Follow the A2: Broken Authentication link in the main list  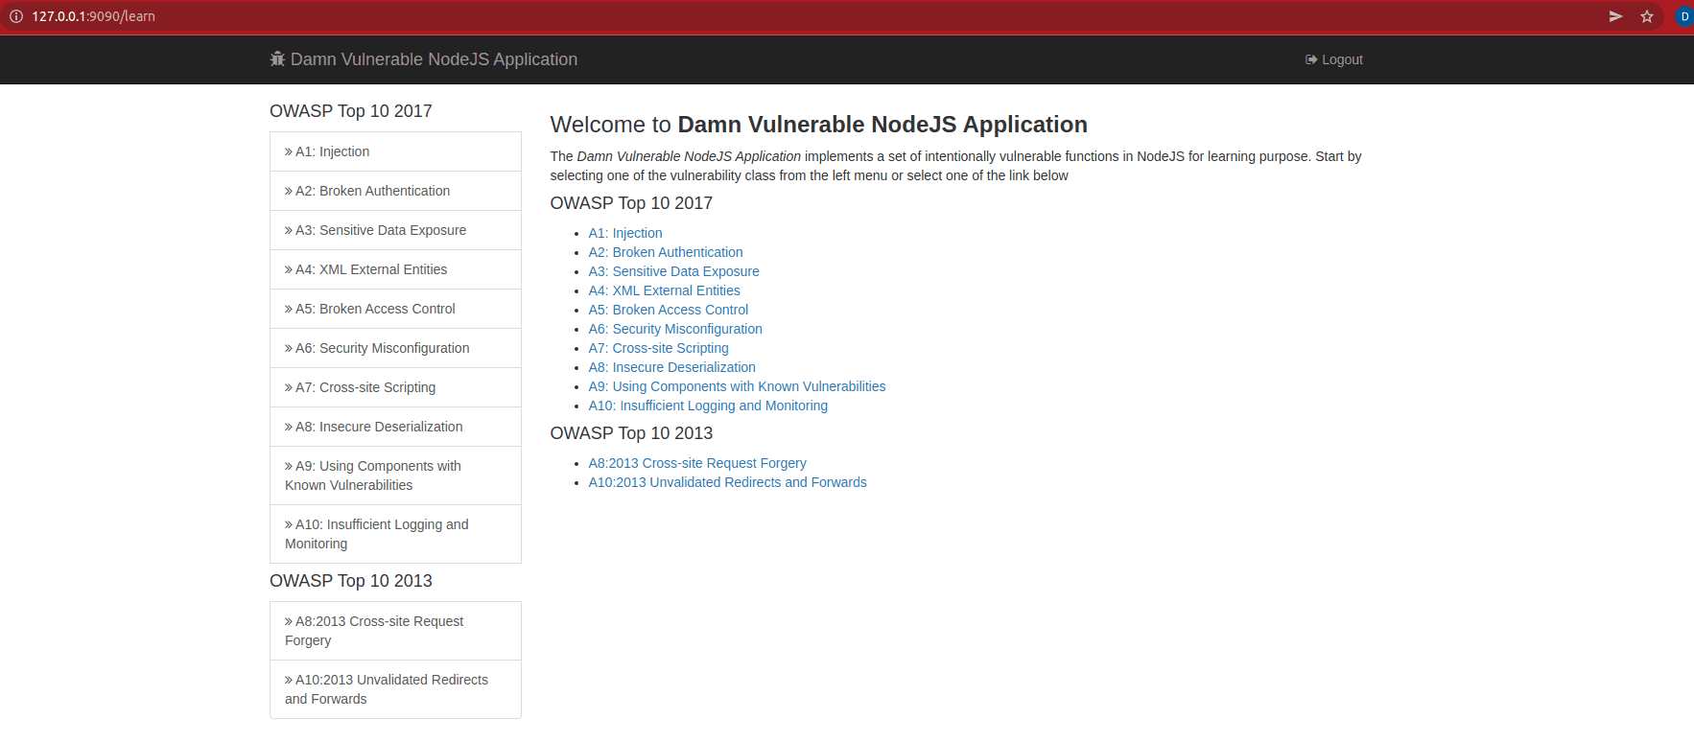(666, 252)
